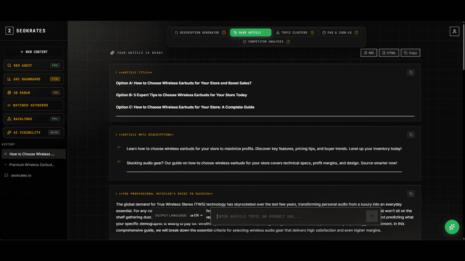Export the article as HTML
The height and width of the screenshot is (261, 465).
tap(389, 53)
